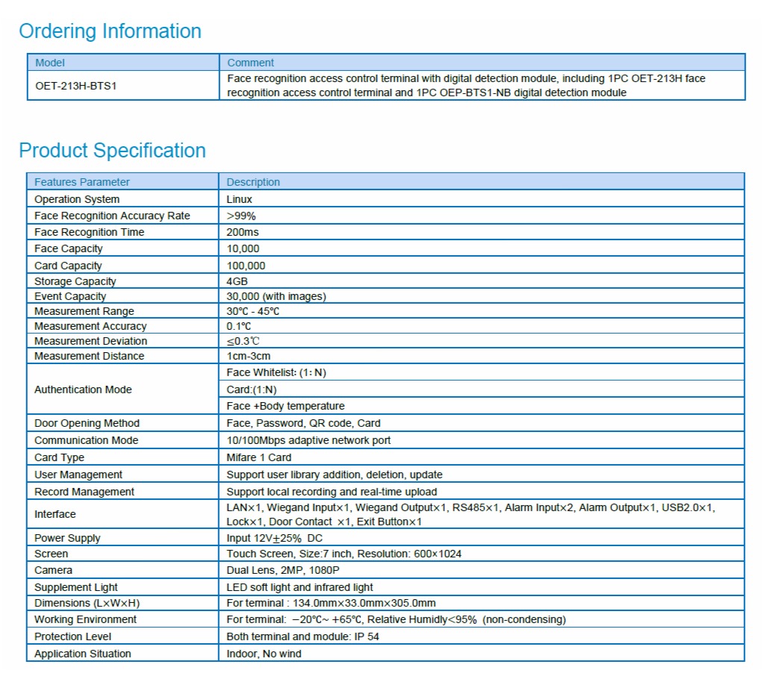Select the 'Measurement Range' label
776x685 pixels.
click(x=84, y=311)
